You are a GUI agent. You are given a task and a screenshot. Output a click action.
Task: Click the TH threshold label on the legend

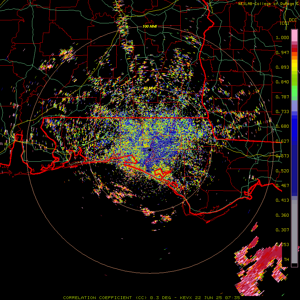tap(286, 259)
